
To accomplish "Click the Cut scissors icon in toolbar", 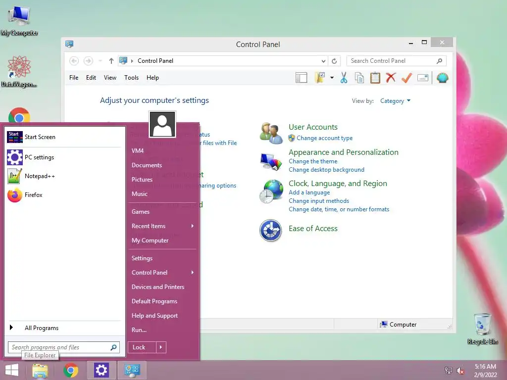I will click(x=344, y=78).
